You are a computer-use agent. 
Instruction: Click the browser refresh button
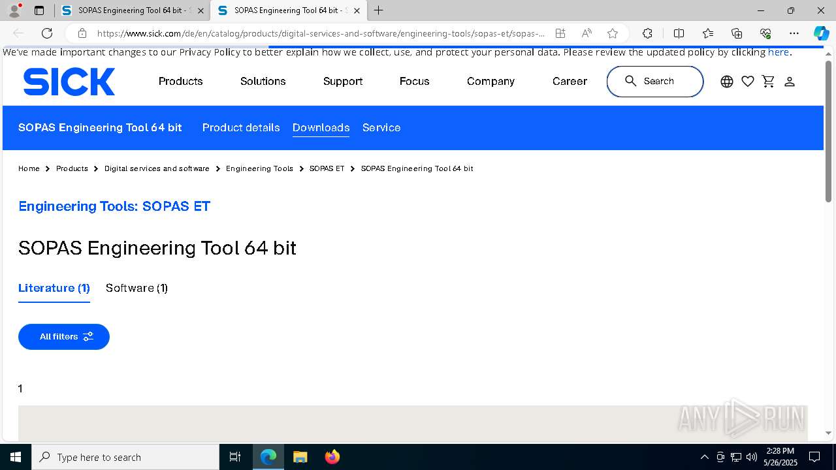click(x=47, y=33)
